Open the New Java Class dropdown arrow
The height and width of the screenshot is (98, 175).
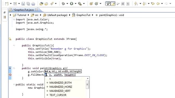100,4
